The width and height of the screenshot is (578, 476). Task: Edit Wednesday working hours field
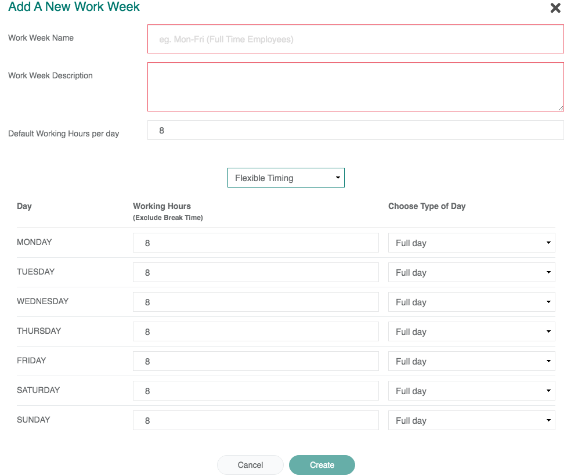[x=255, y=302]
